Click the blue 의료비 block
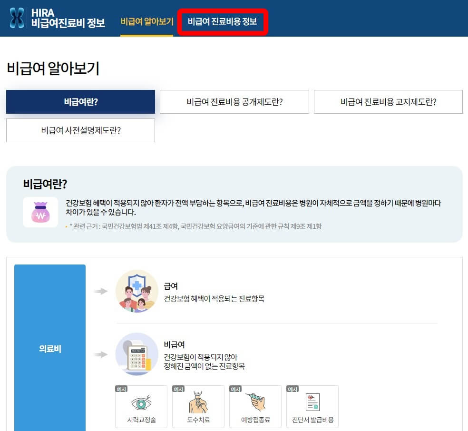The height and width of the screenshot is (431, 468). tap(50, 347)
